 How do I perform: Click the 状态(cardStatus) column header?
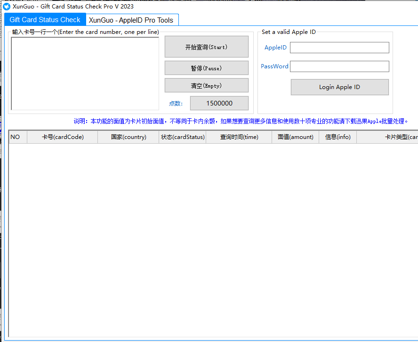coord(182,137)
